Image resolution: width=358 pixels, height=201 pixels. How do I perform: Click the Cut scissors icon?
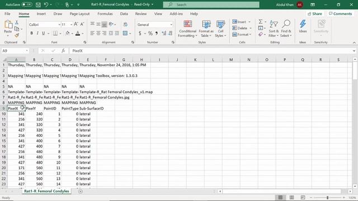[x=17, y=22]
